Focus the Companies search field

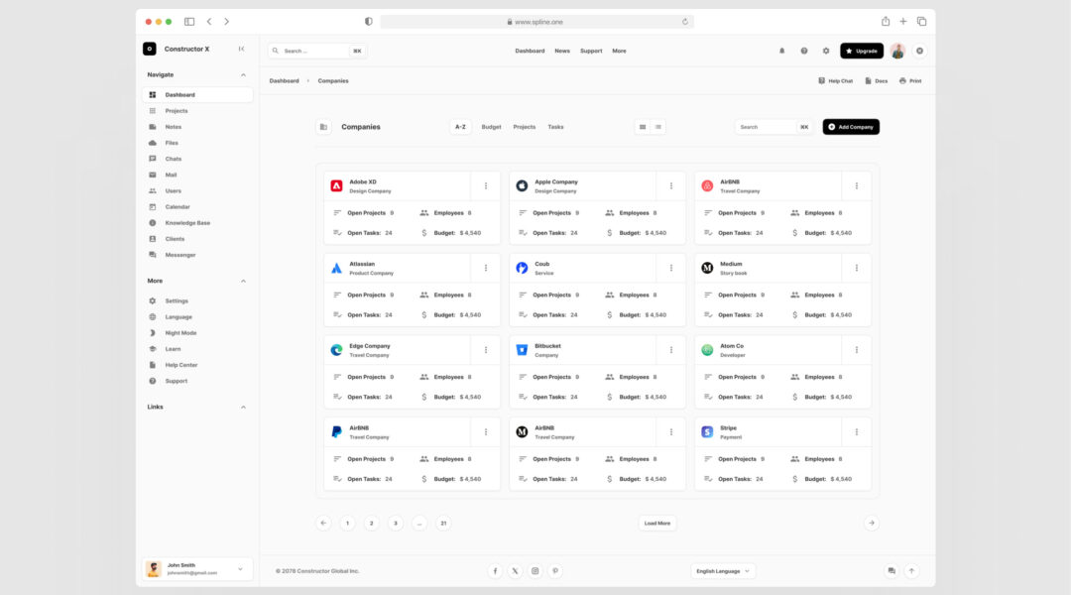(x=773, y=127)
